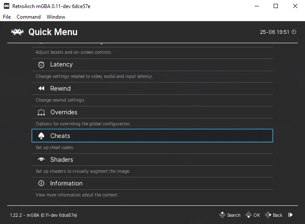Click the Shaders eye icon
The width and height of the screenshot is (305, 224).
(x=41, y=160)
